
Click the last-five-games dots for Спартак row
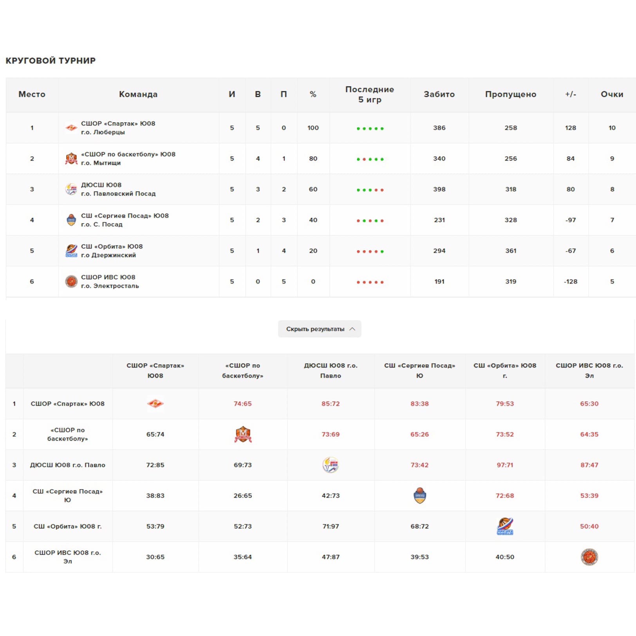[x=370, y=128]
